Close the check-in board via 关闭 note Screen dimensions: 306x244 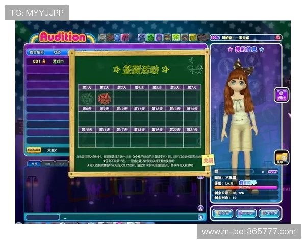(208, 160)
